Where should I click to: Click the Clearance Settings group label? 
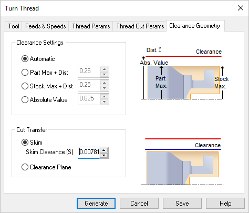coord(40,43)
